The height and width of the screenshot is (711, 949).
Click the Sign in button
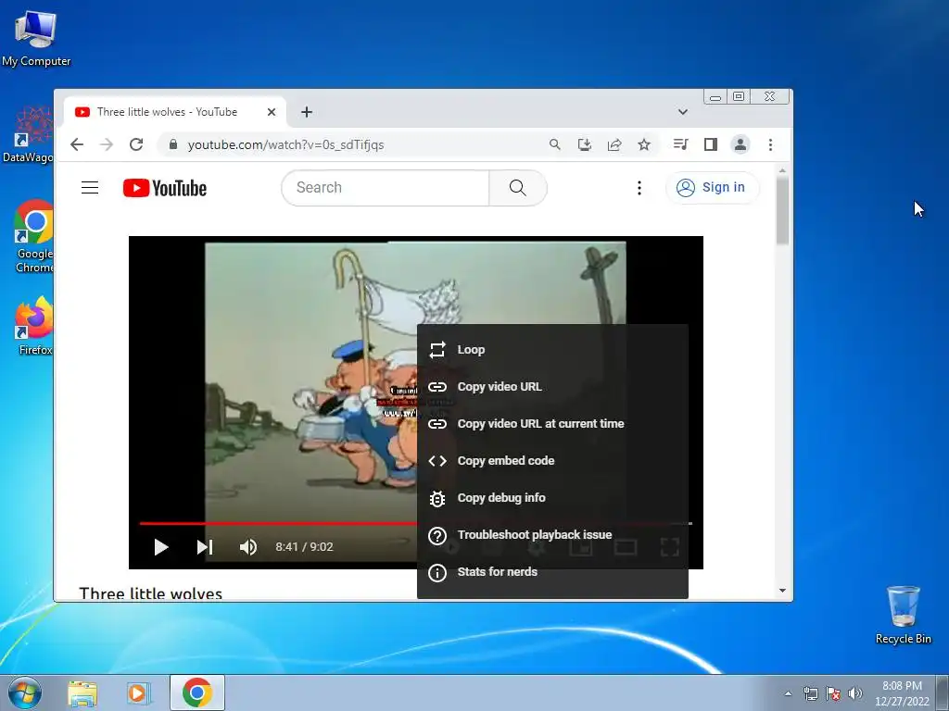[711, 187]
